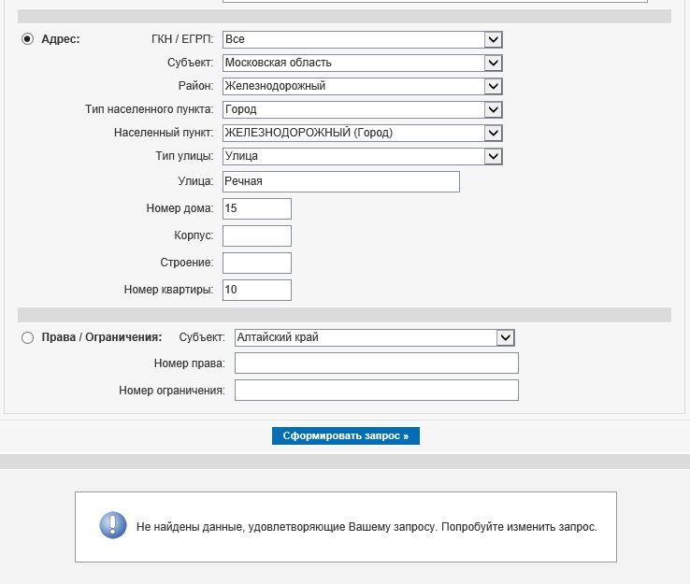The width and height of the screenshot is (690, 584).
Task: Select the Права / Ограничения radio button
Action: click(27, 337)
